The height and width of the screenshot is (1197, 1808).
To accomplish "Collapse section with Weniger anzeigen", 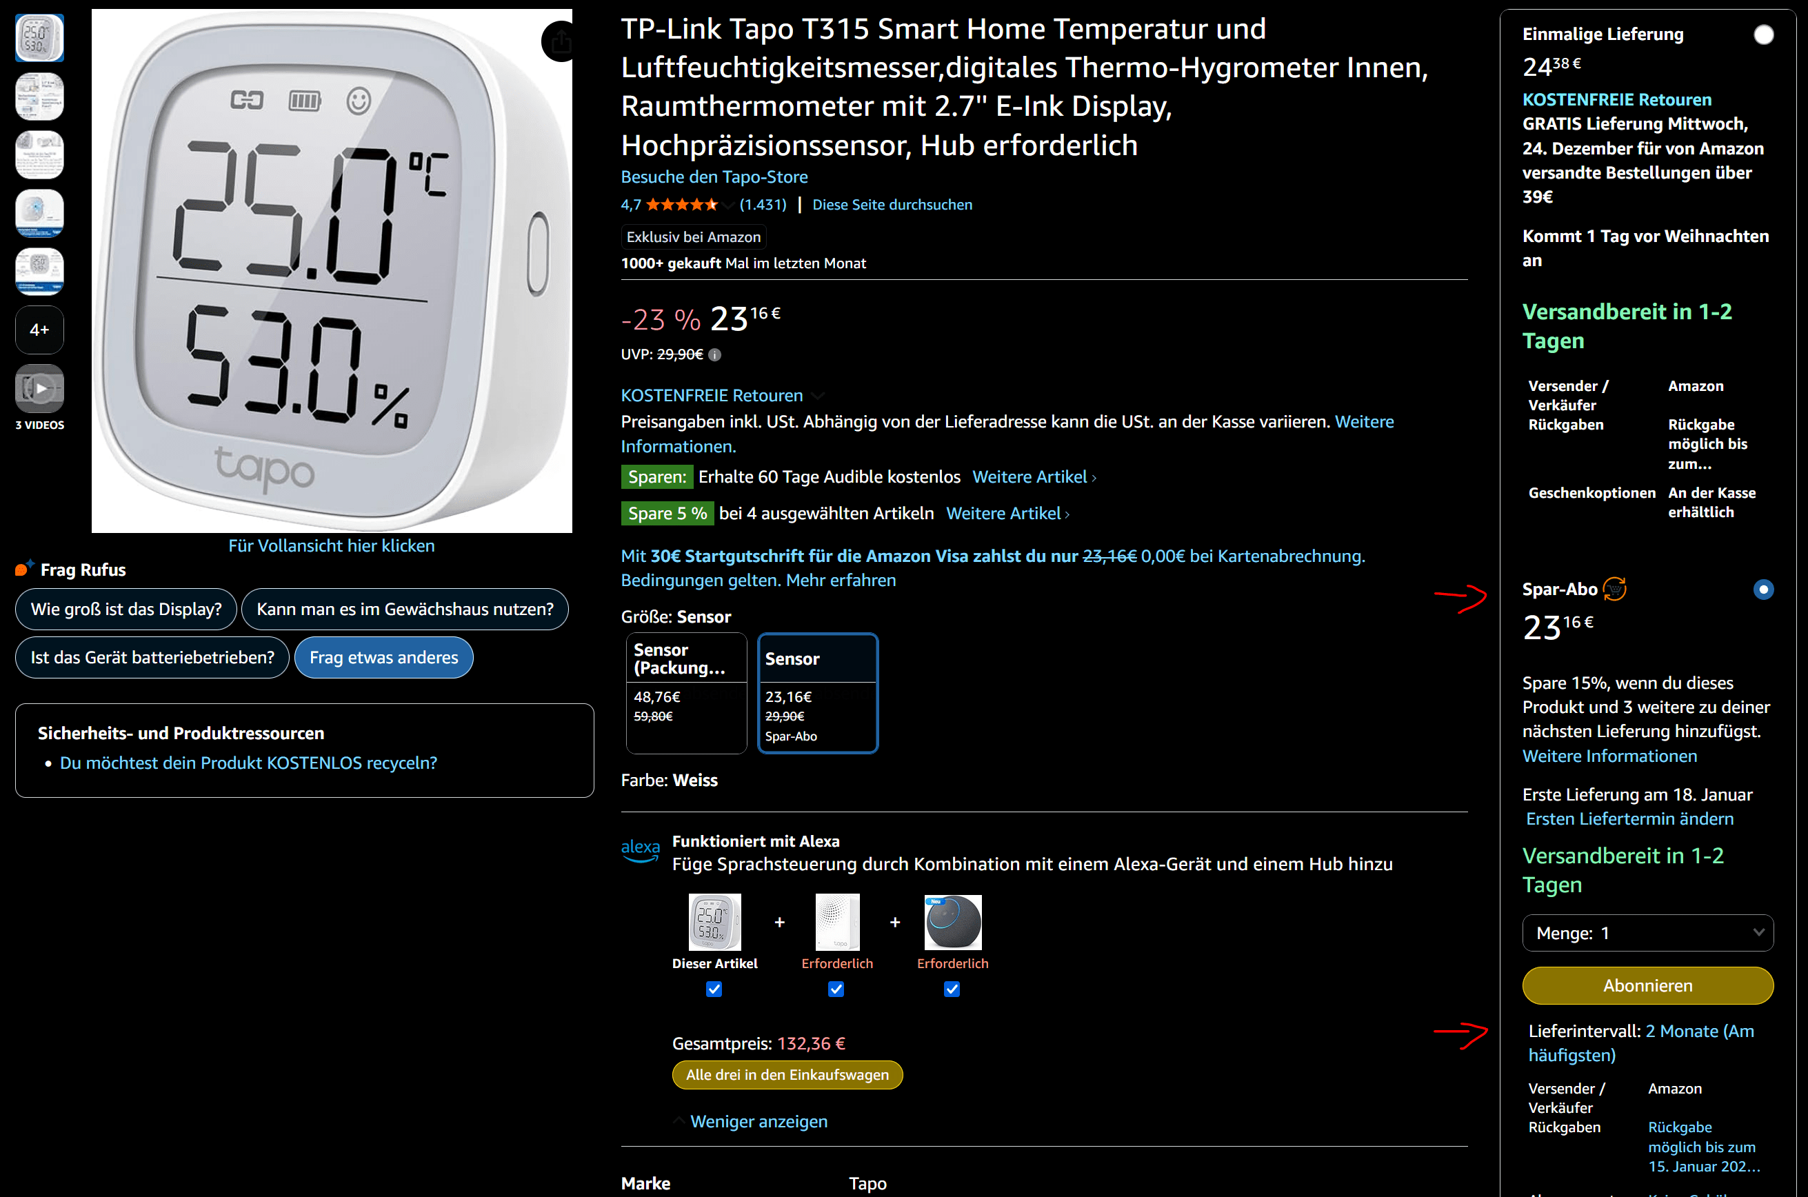I will (758, 1121).
